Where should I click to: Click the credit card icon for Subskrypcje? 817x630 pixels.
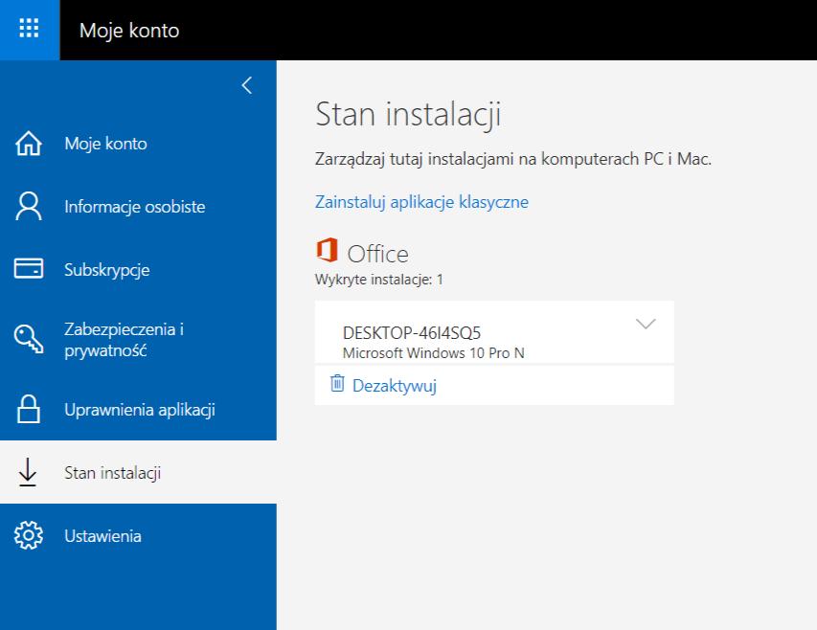click(29, 269)
